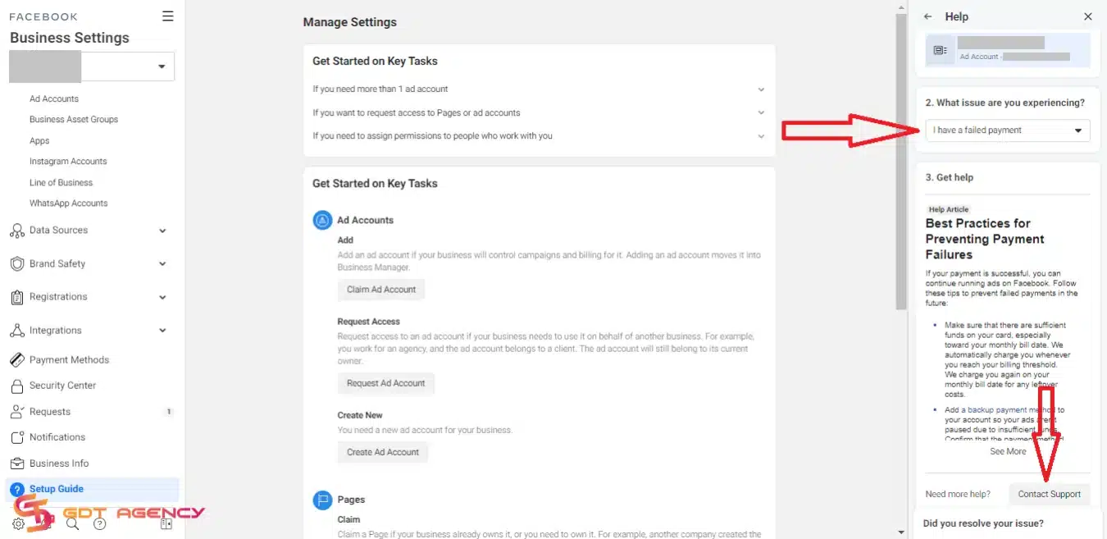Click the Registrations clipboard icon

16,297
